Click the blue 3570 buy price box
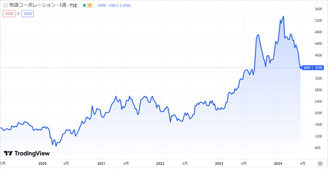 click(x=28, y=14)
